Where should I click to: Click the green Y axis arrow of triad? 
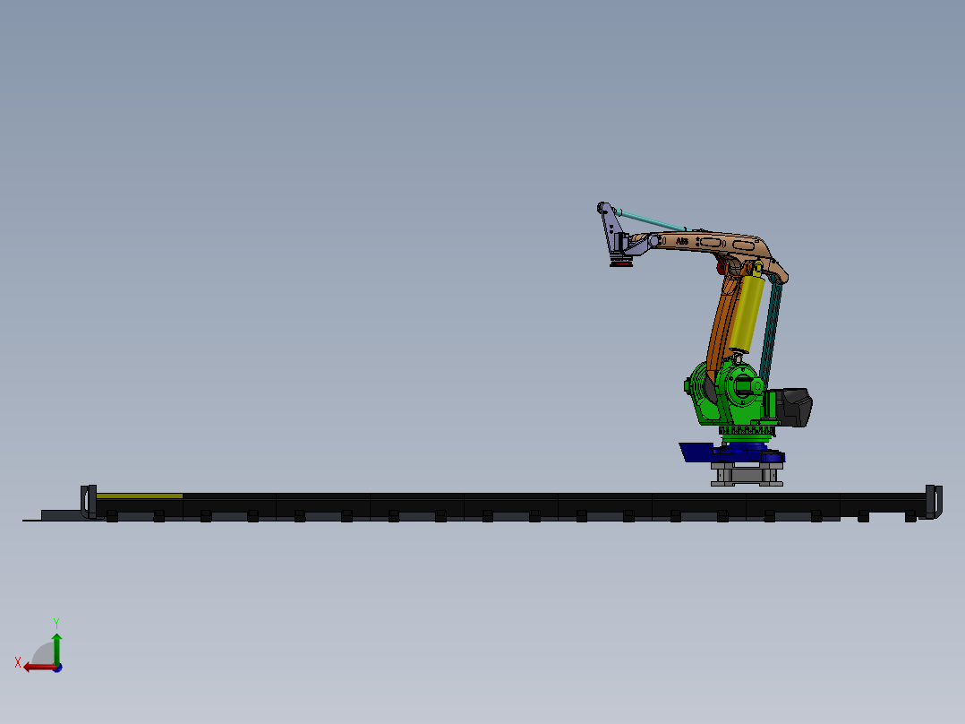[56, 648]
